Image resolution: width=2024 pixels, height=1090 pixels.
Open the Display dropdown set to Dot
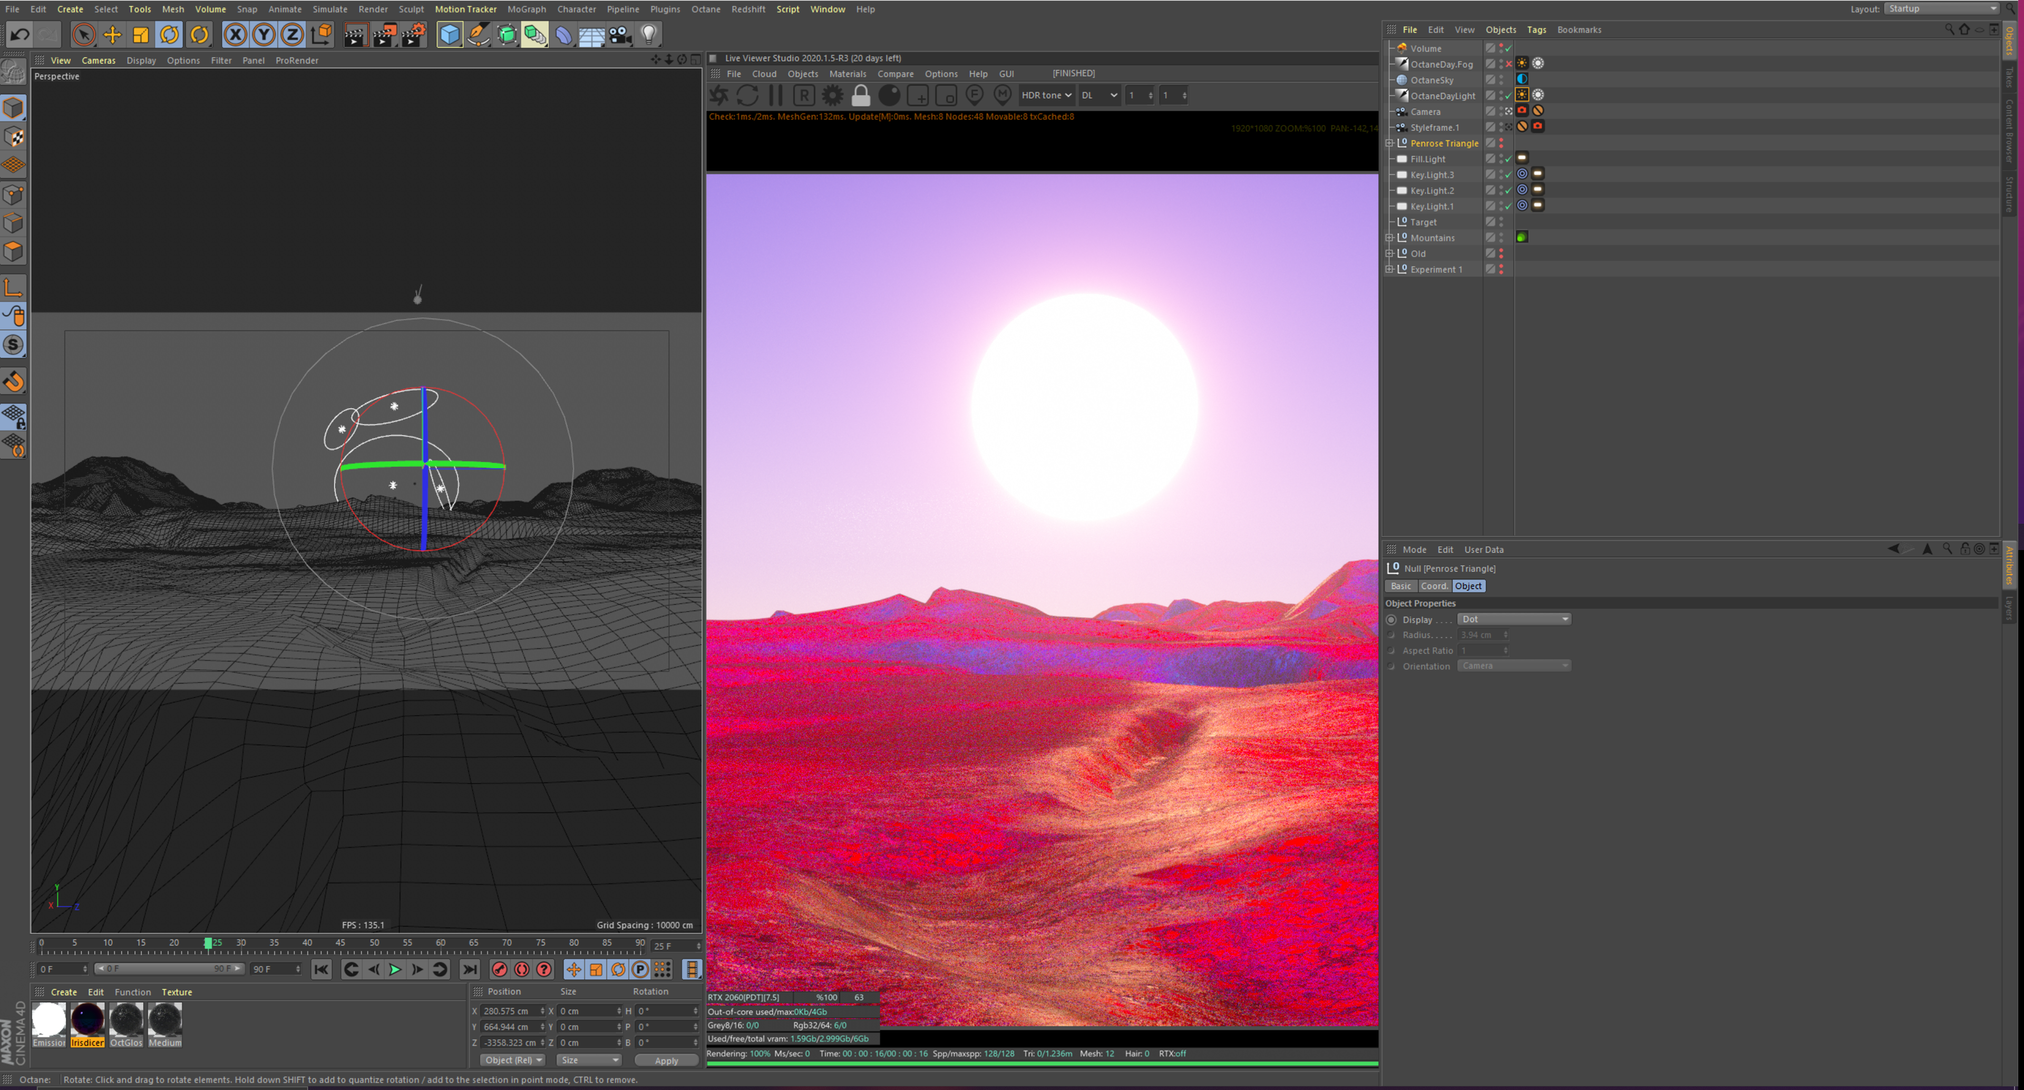1513,619
